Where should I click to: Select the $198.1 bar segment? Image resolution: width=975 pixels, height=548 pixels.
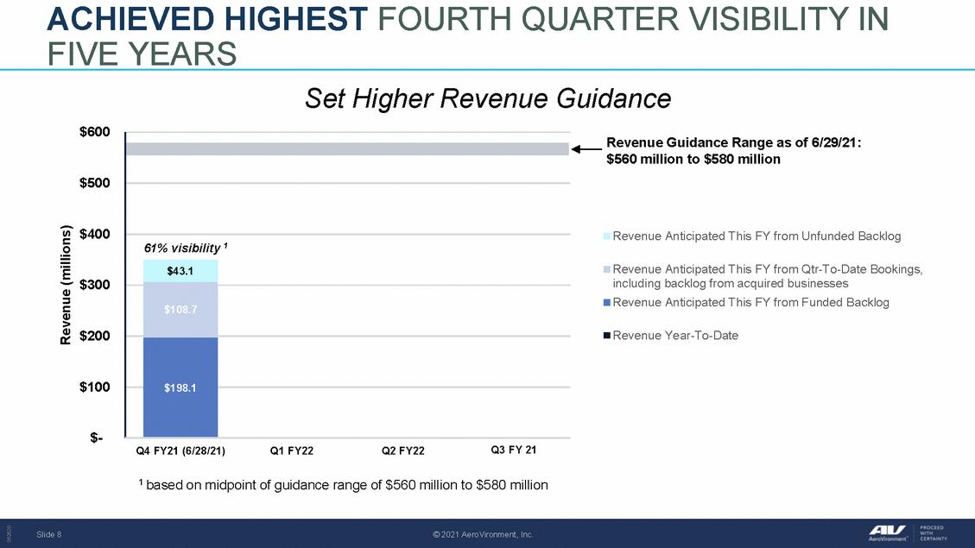pos(180,387)
